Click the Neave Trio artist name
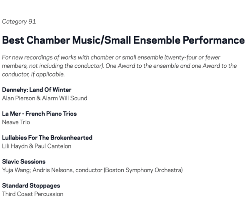 coord(16,122)
